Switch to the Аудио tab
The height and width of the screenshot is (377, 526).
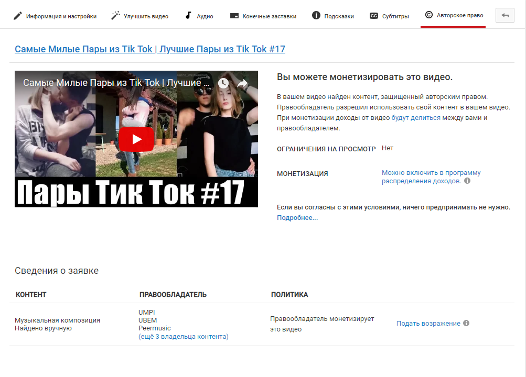click(199, 16)
